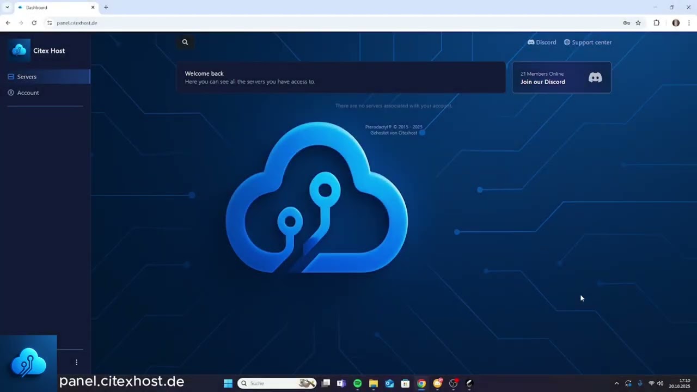Select Servers in the sidebar
This screenshot has height=392, width=697.
pos(45,77)
